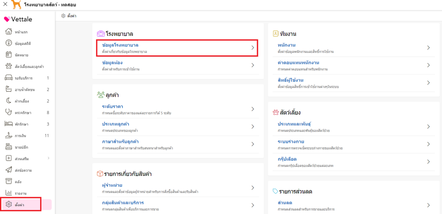
Task: Select ตั้งค่า in the sidebar
Action: pyautogui.click(x=20, y=205)
